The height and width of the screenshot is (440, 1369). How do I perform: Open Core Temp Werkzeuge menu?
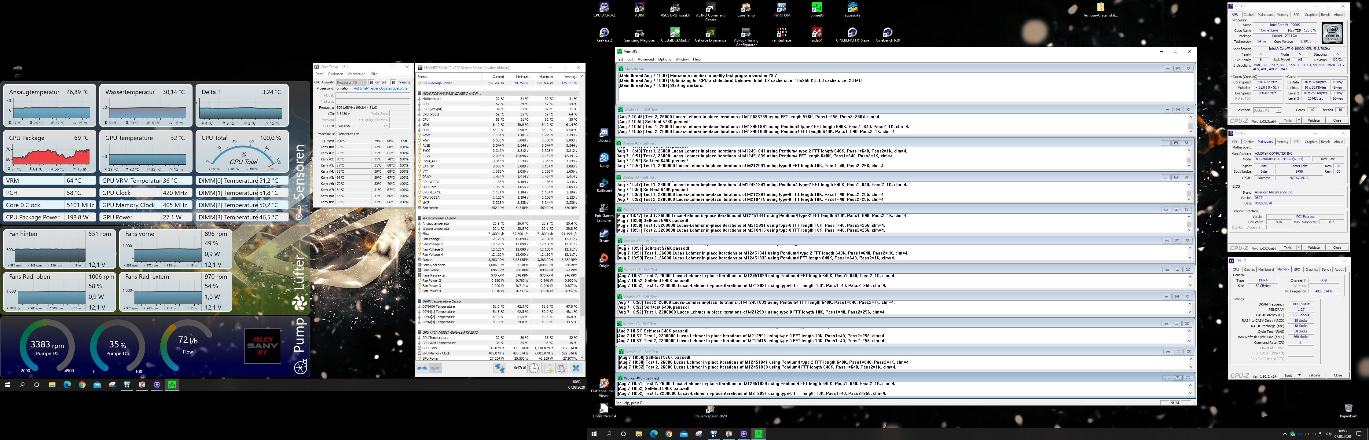(356, 74)
